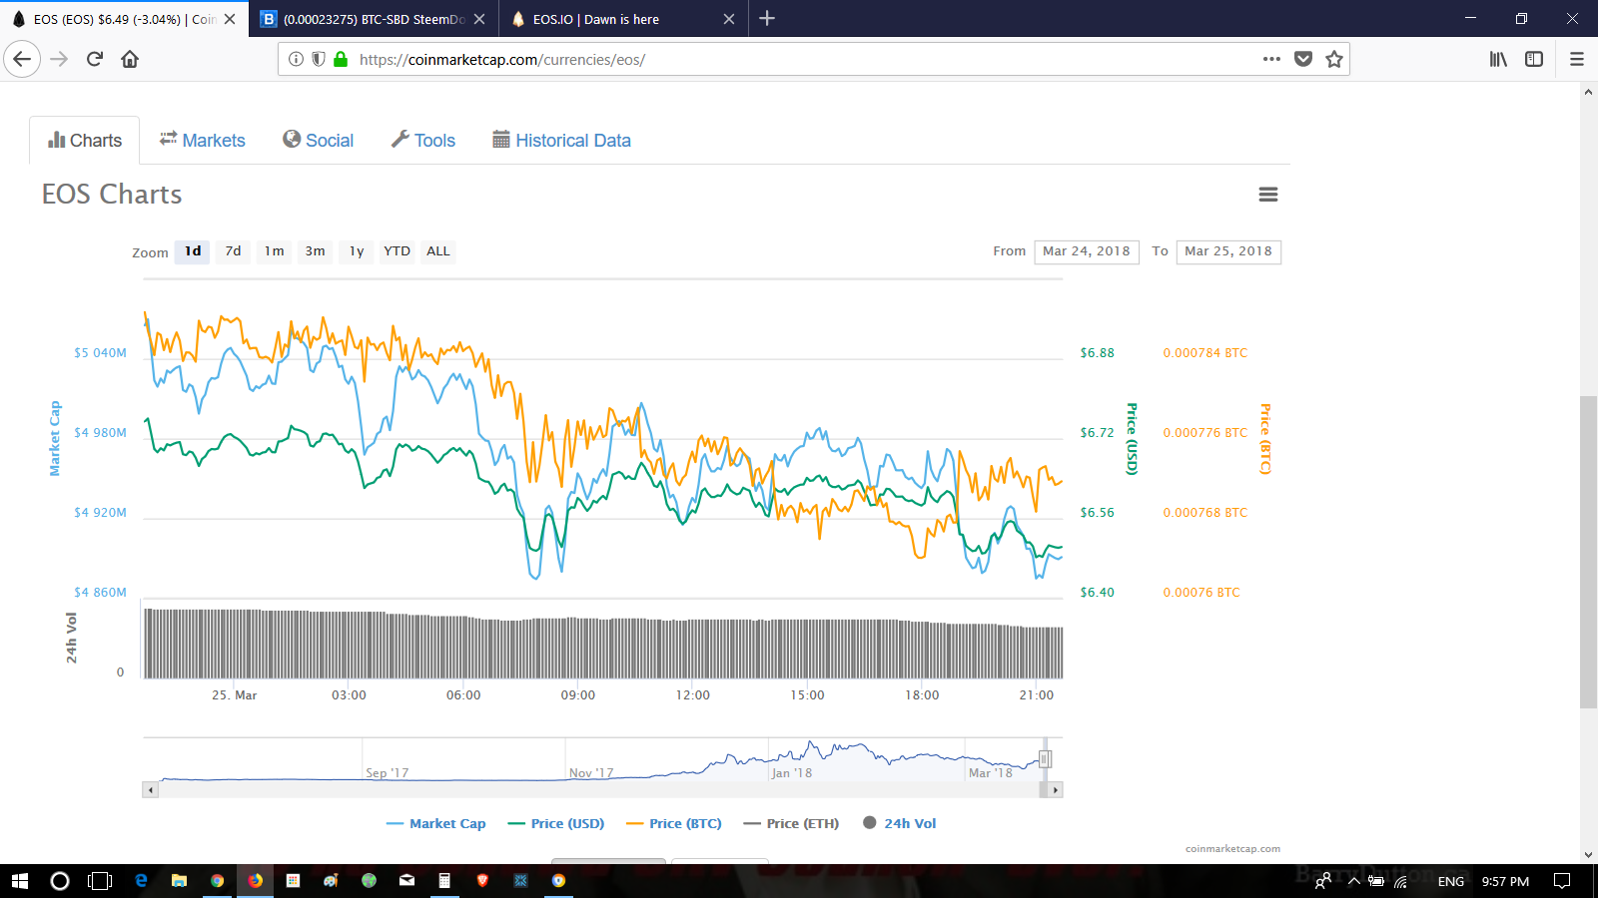Click the navigator right scroll arrow

1056,790
